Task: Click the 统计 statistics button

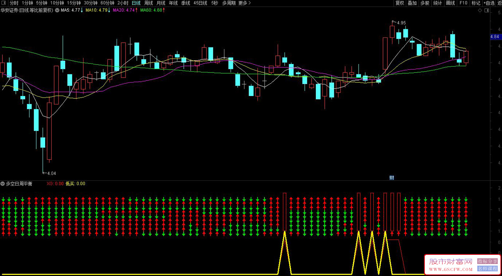Action: click(438, 3)
